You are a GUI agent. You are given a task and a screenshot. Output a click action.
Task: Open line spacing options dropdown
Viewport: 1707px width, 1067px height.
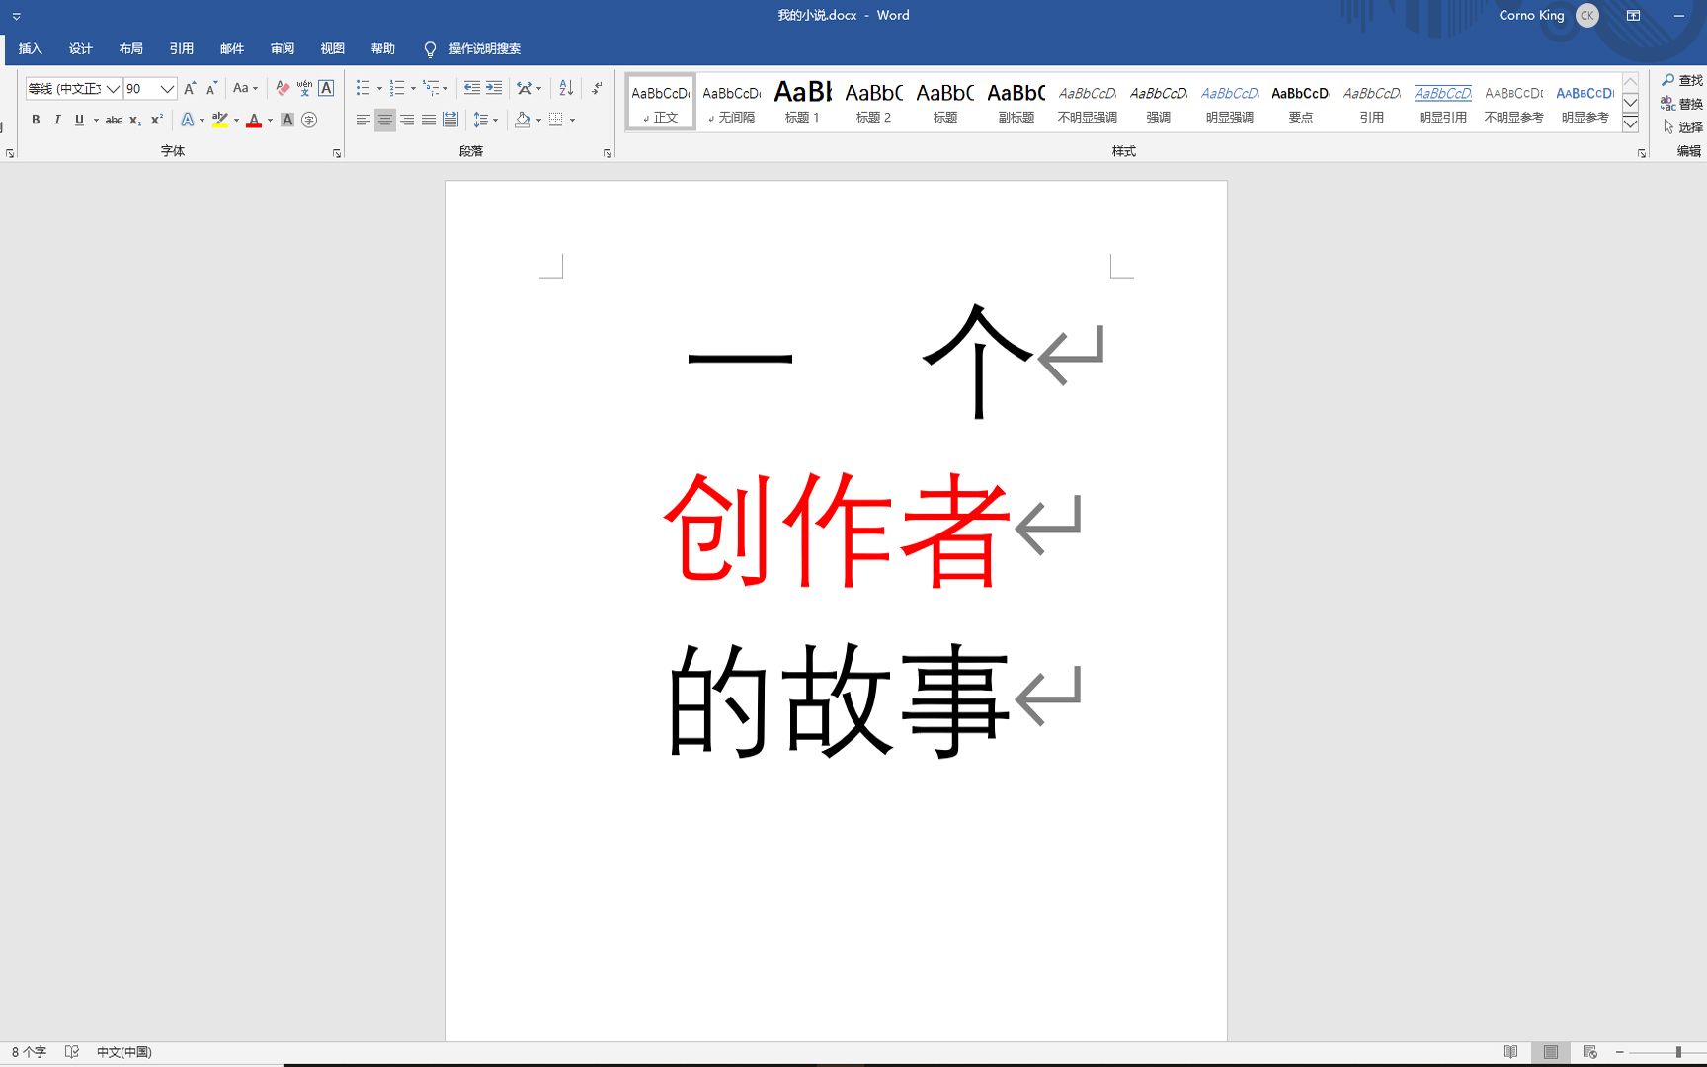tap(485, 120)
